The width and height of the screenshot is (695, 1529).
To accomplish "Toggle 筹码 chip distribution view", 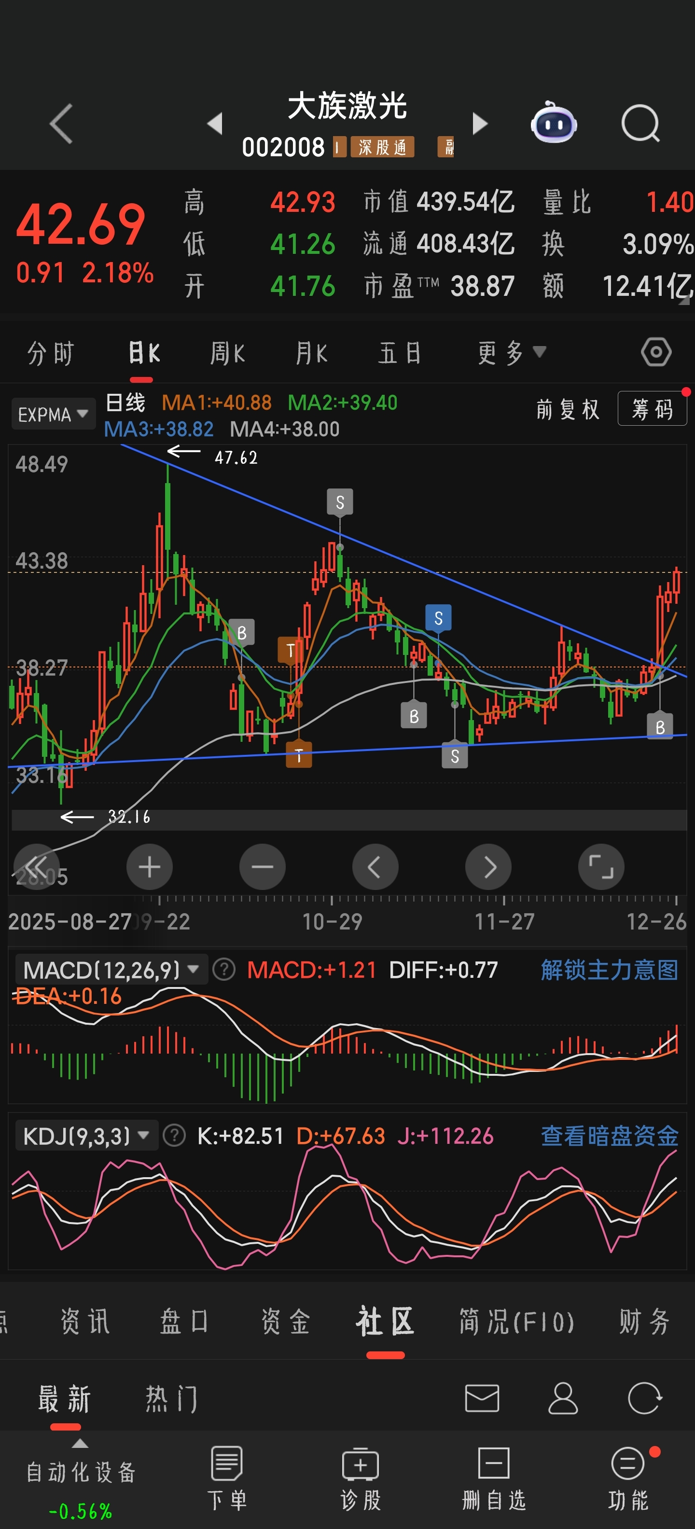I will pyautogui.click(x=652, y=408).
